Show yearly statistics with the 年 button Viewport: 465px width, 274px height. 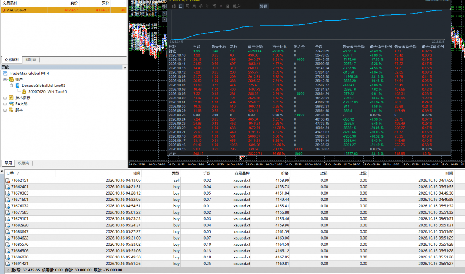coord(208,6)
